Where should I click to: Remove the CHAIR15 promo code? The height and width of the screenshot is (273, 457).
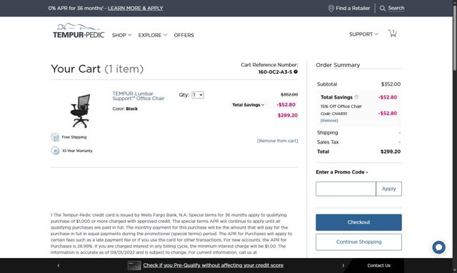[x=329, y=121]
